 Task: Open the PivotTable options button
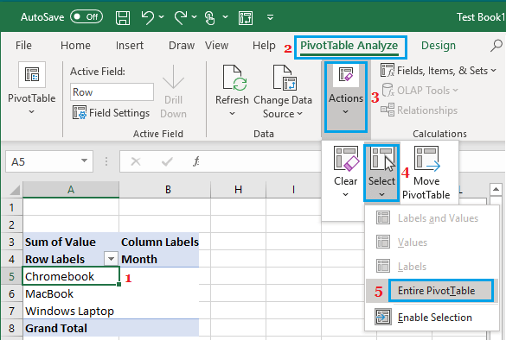[x=32, y=89]
